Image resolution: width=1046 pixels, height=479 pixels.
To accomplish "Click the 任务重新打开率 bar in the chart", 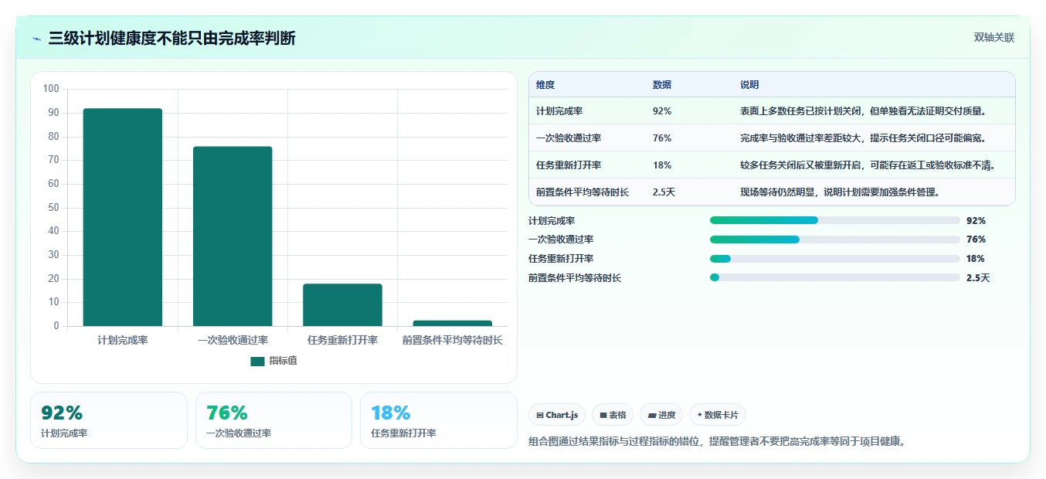I will click(x=342, y=305).
